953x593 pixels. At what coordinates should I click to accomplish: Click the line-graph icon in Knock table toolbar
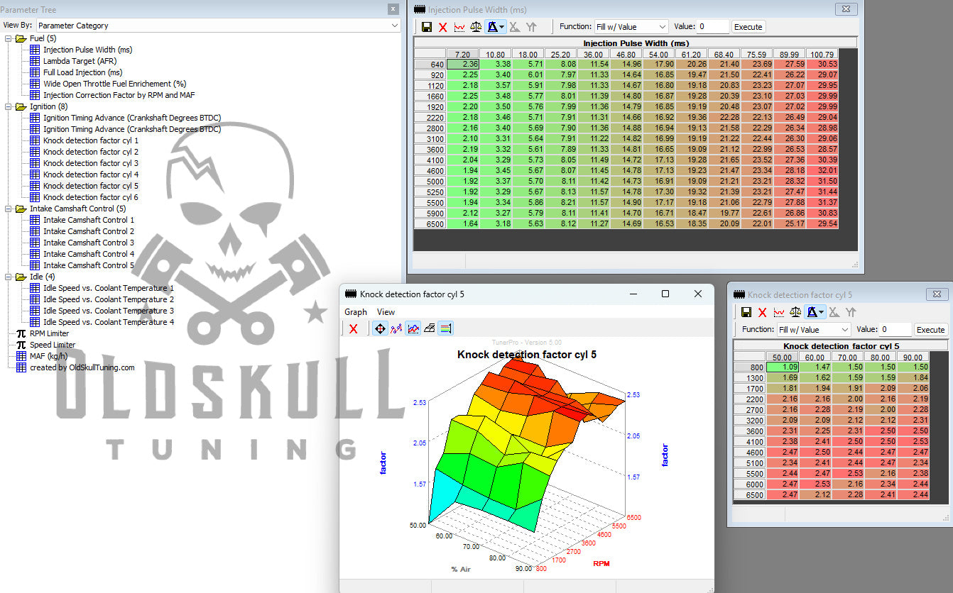click(779, 312)
